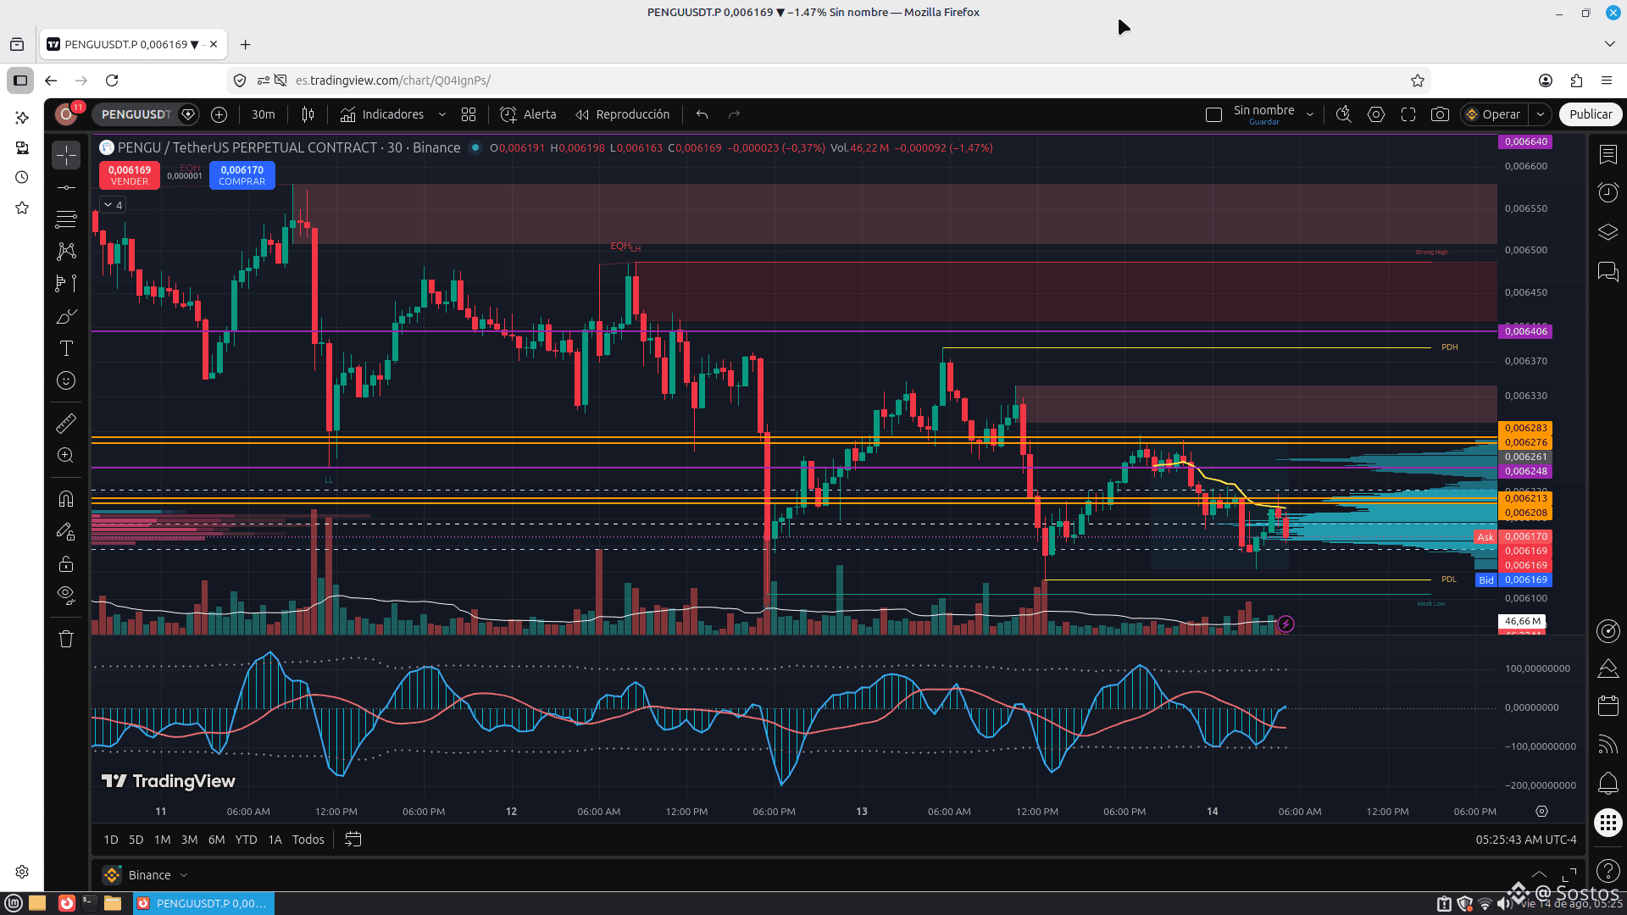
Task: Open the notifications bell panel
Action: click(1608, 783)
